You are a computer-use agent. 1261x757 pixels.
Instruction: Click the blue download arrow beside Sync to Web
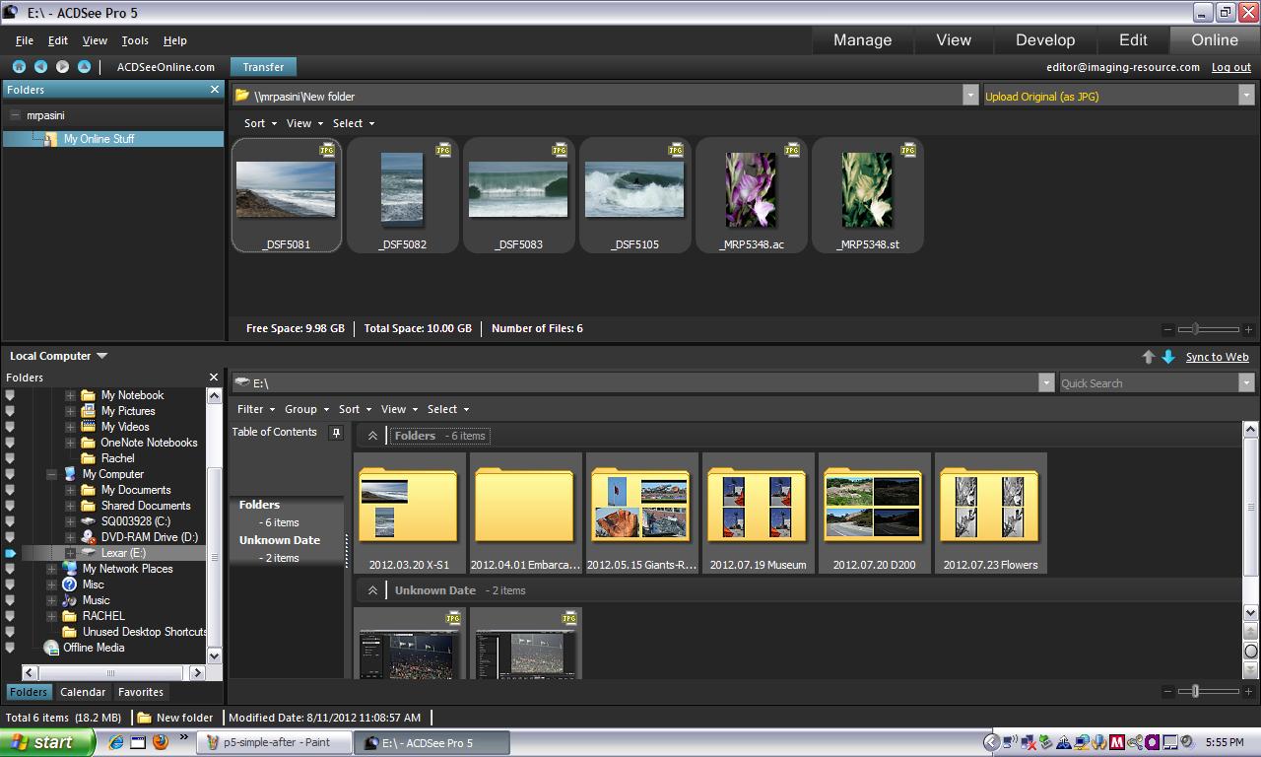(1168, 357)
